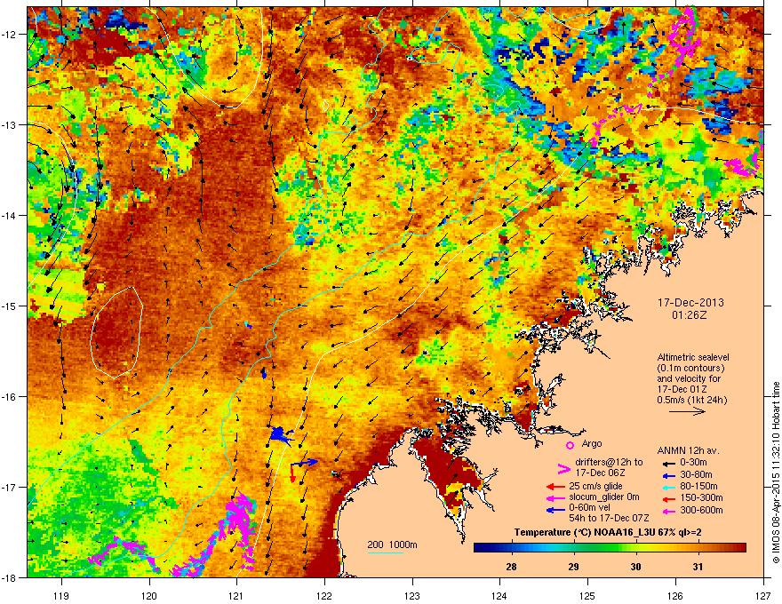
Task: Click the black ANMN 0-30m legend arrow
Action: (x=668, y=463)
